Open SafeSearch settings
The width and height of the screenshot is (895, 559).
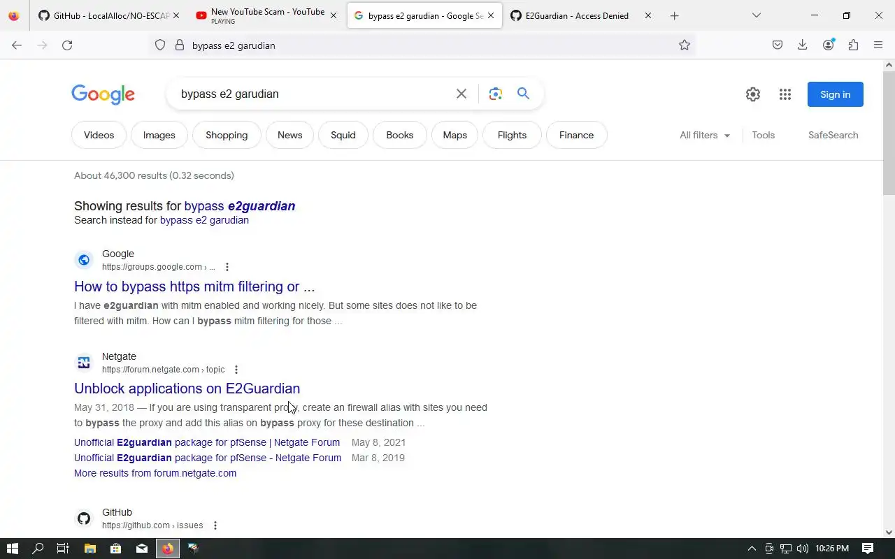coord(833,135)
